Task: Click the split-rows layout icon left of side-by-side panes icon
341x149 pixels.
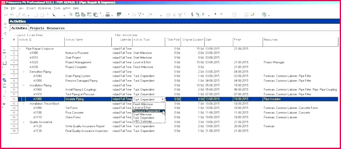Action: 234,15
